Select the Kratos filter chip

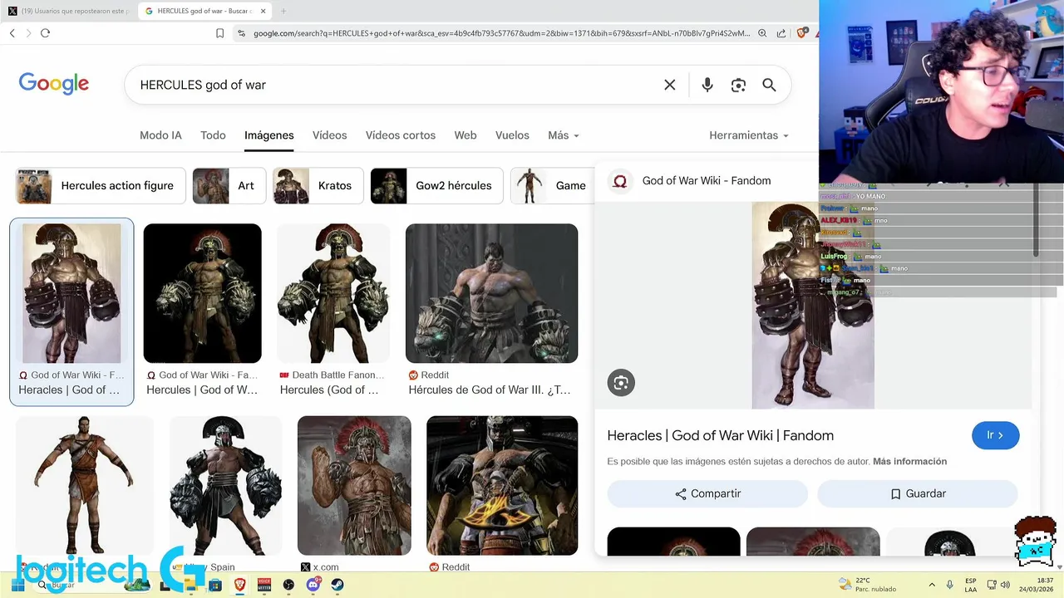pyautogui.click(x=318, y=186)
